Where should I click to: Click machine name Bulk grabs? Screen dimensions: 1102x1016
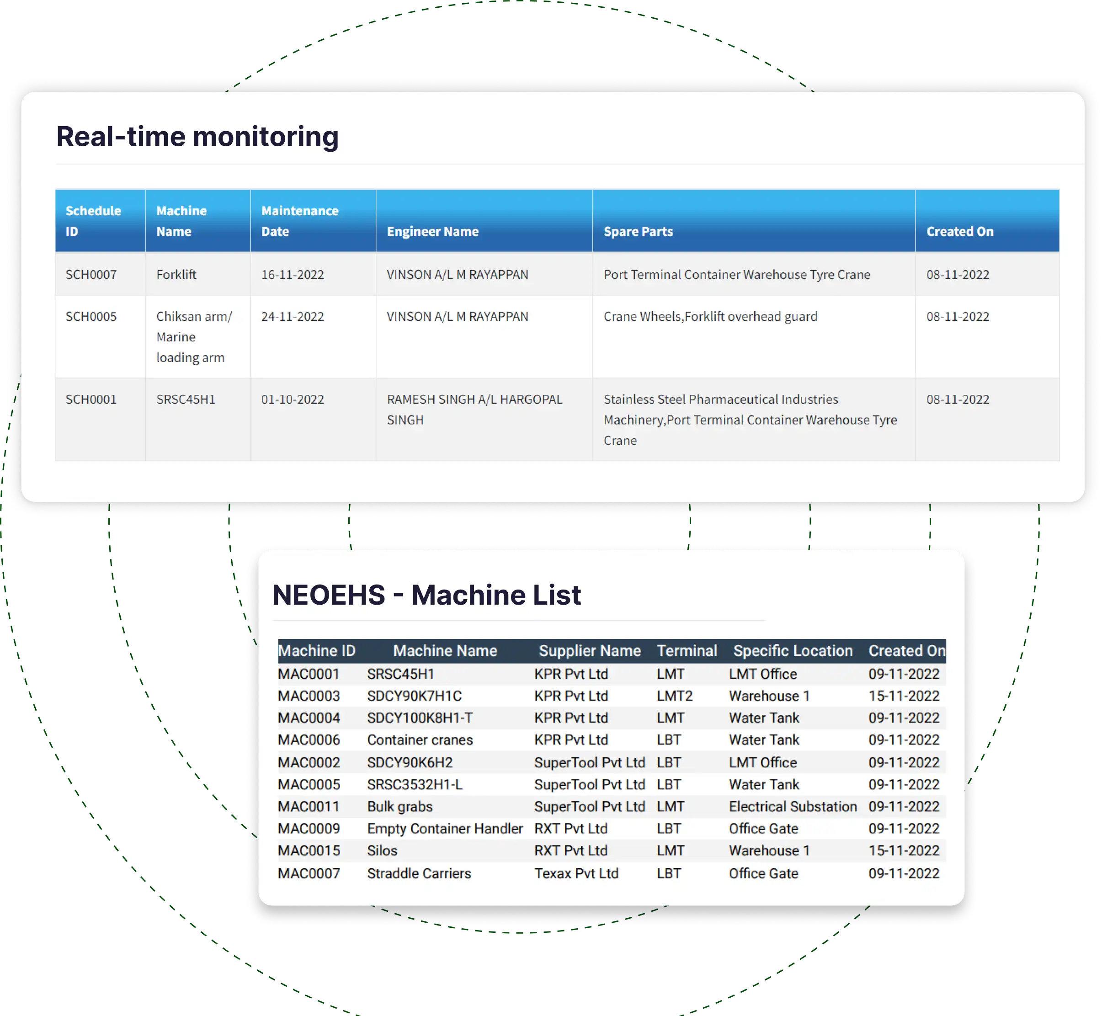(x=400, y=807)
